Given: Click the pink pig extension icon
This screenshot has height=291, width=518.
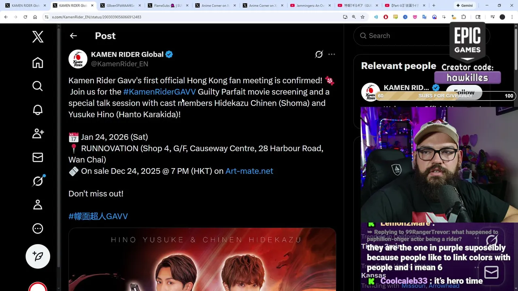Looking at the screenshot, I should pyautogui.click(x=415, y=17).
